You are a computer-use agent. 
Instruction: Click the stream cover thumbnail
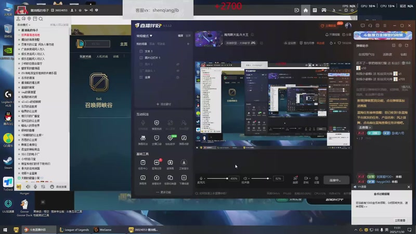click(209, 38)
